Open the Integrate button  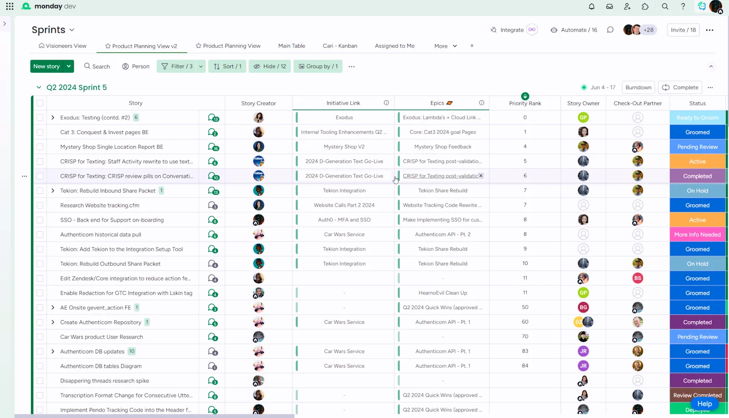(513, 30)
